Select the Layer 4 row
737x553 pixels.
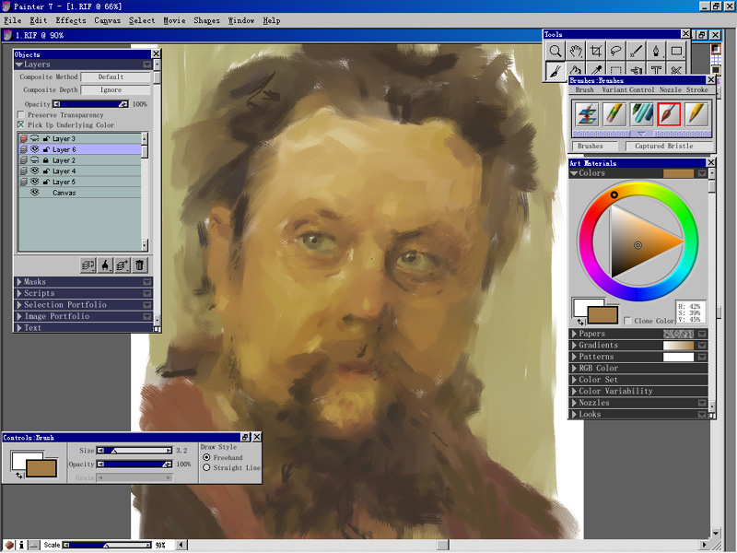pyautogui.click(x=80, y=171)
